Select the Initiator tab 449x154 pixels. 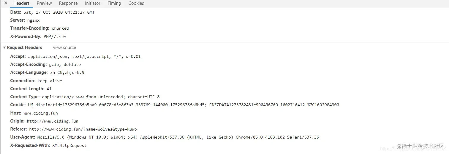(x=93, y=3)
